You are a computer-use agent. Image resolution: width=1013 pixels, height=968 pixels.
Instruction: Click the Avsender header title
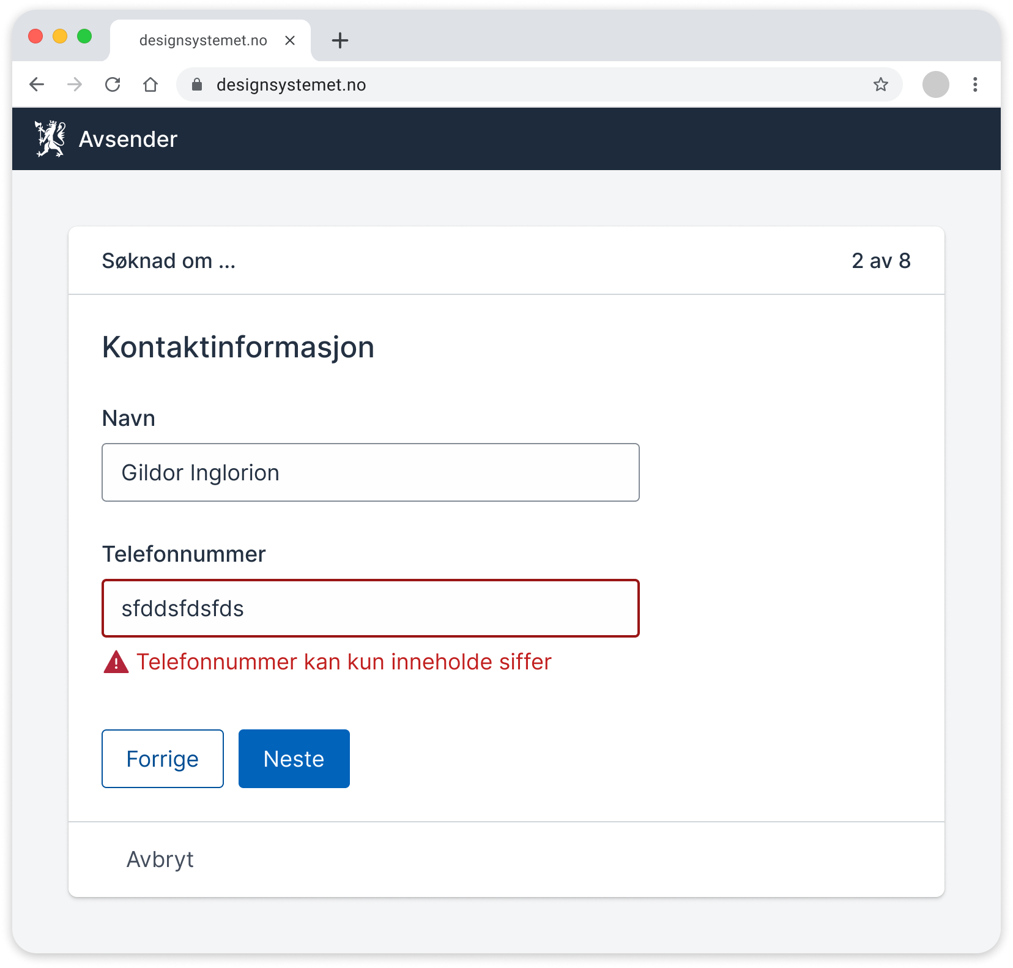coord(128,140)
